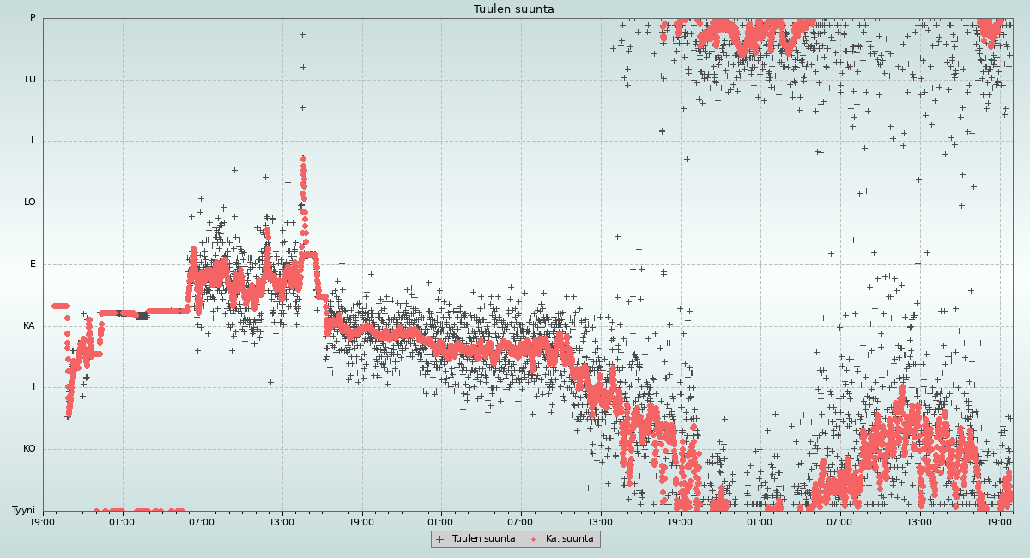Viewport: 1030px width, 558px height.
Task: Click the leftmost '19:00' x-axis label
Action: [x=43, y=521]
